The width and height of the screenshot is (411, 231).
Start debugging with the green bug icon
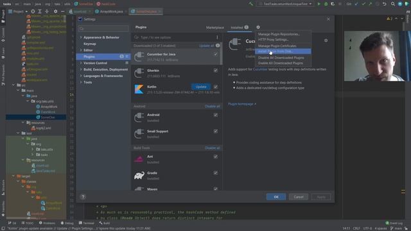[326, 4]
